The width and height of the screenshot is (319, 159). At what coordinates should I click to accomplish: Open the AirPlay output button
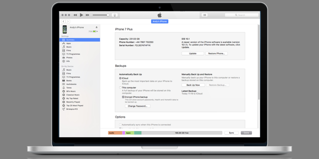(x=115, y=15)
